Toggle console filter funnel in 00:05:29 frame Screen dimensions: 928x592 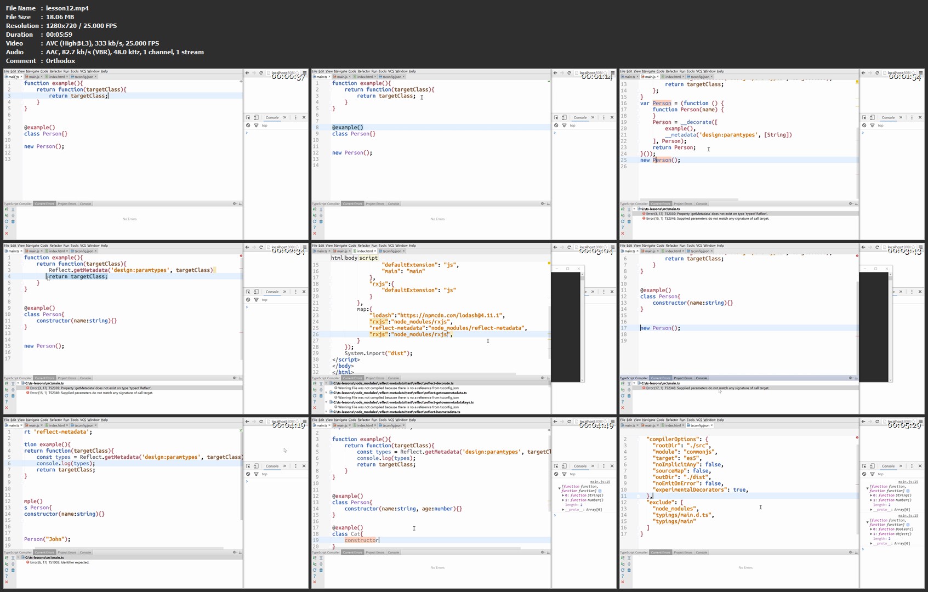pyautogui.click(x=872, y=474)
